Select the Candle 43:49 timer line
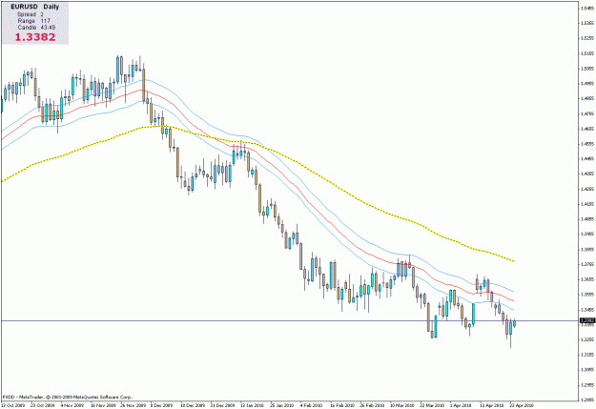Viewport: 596px width, 409px height. pos(36,28)
